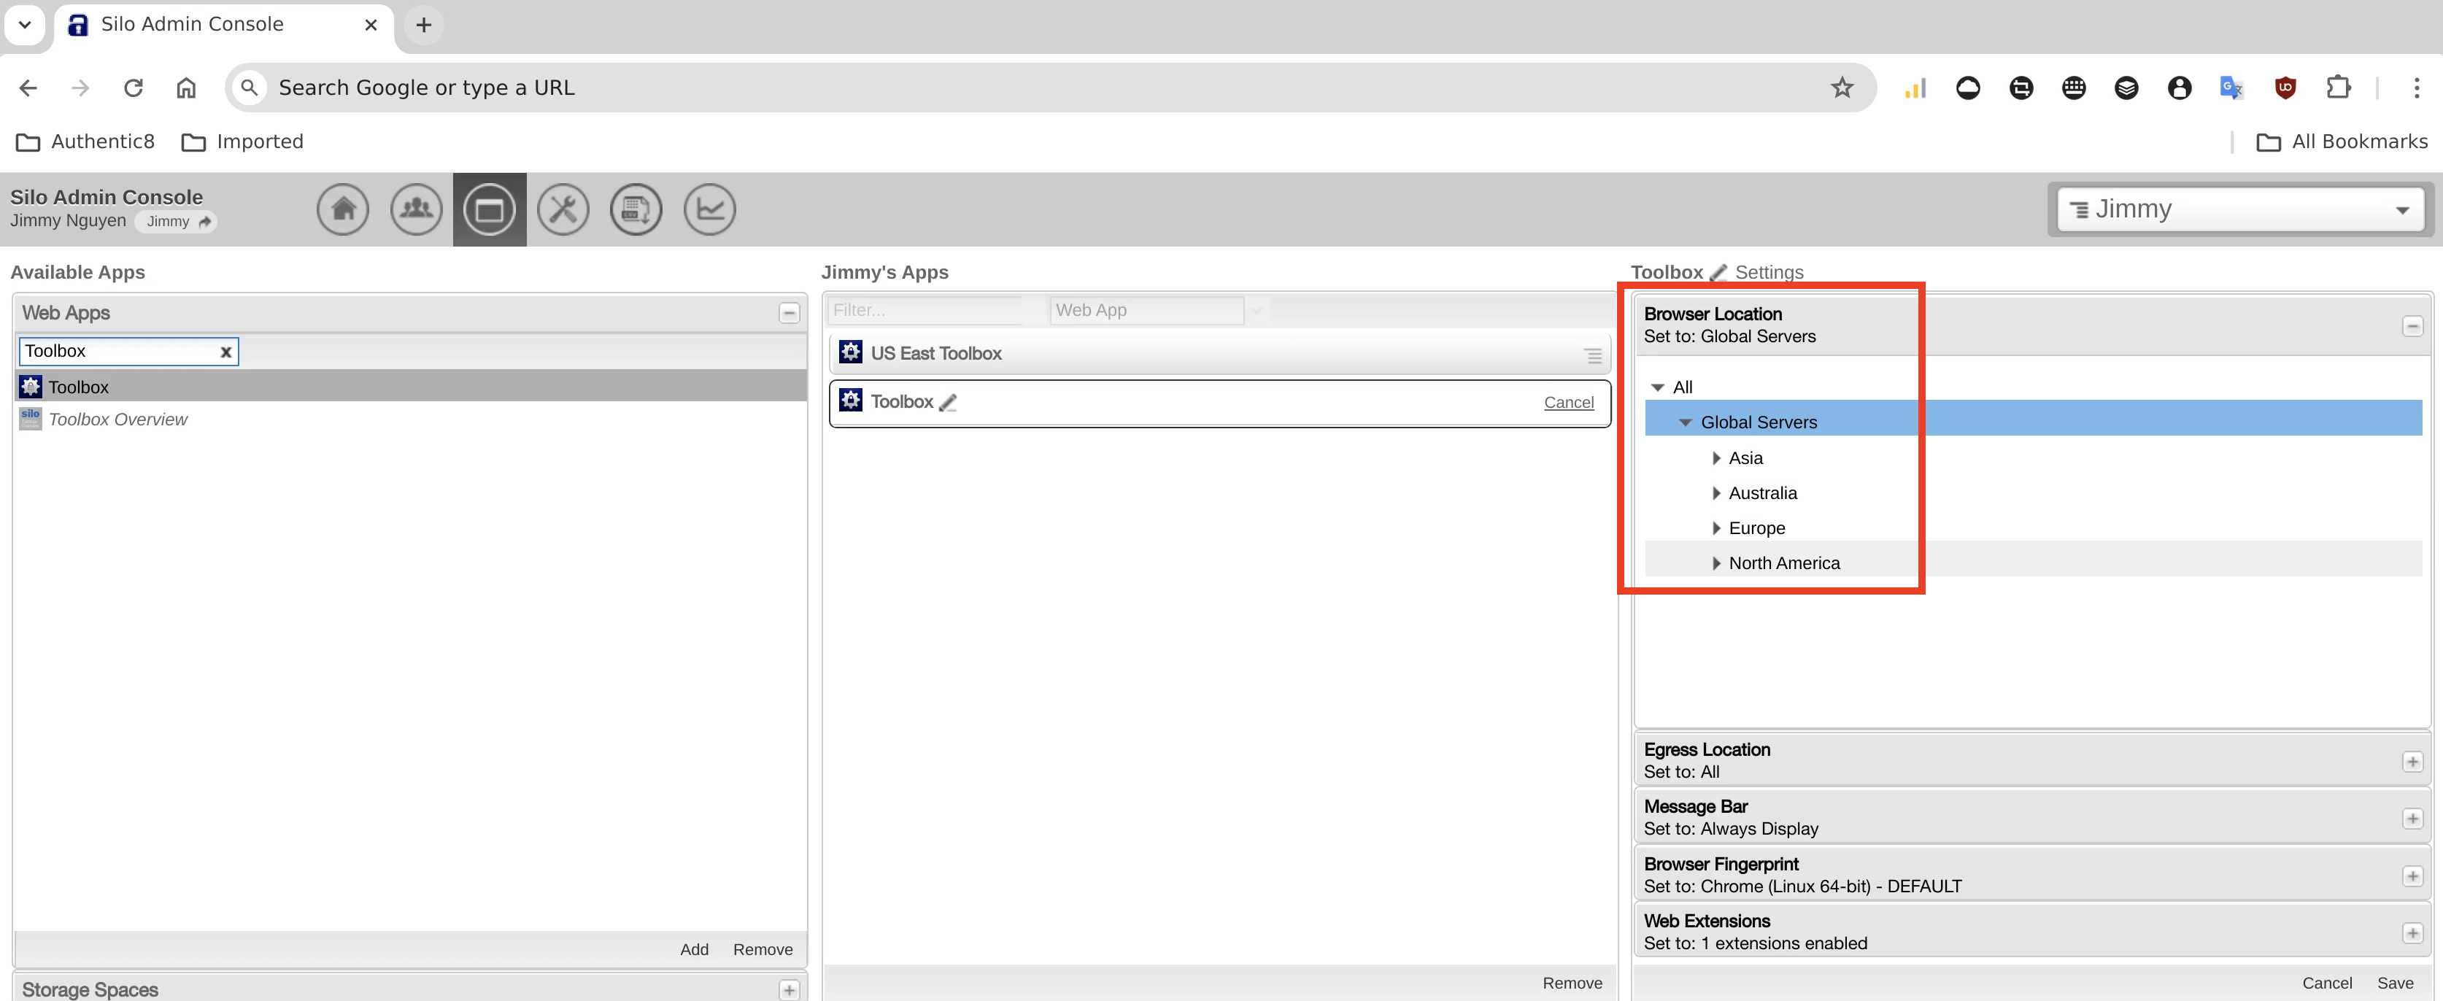The width and height of the screenshot is (2443, 1001).
Task: Open the Users group toolbar icon
Action: pyautogui.click(x=417, y=209)
